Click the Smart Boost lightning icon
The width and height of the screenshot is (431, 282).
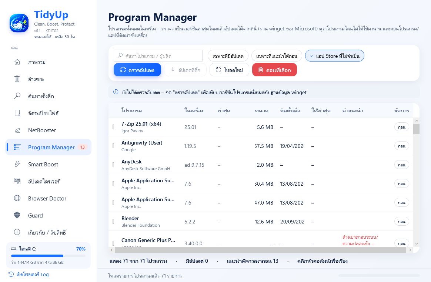tap(17, 164)
